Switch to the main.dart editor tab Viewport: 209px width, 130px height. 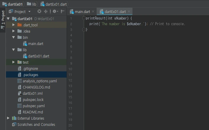point(80,12)
